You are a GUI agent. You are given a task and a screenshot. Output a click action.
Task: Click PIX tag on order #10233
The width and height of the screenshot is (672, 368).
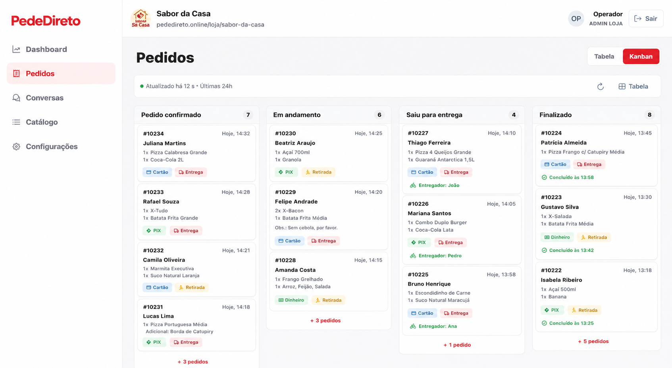154,231
